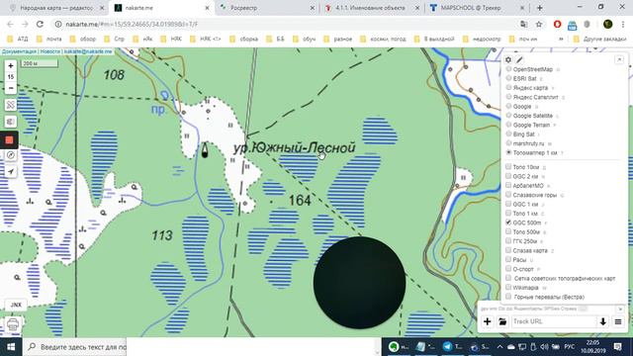Open почта bookmarks folder
This screenshot has height=356, width=633.
coord(49,40)
